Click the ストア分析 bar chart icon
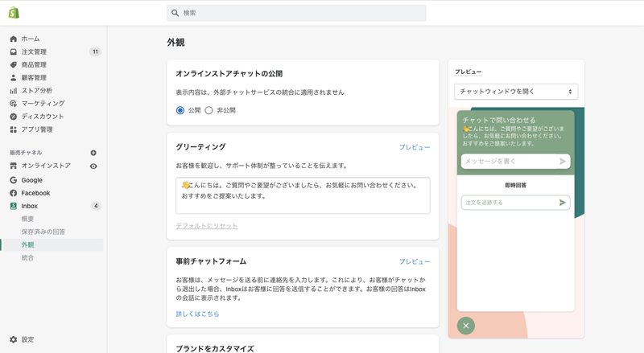The image size is (644, 353). click(x=14, y=91)
